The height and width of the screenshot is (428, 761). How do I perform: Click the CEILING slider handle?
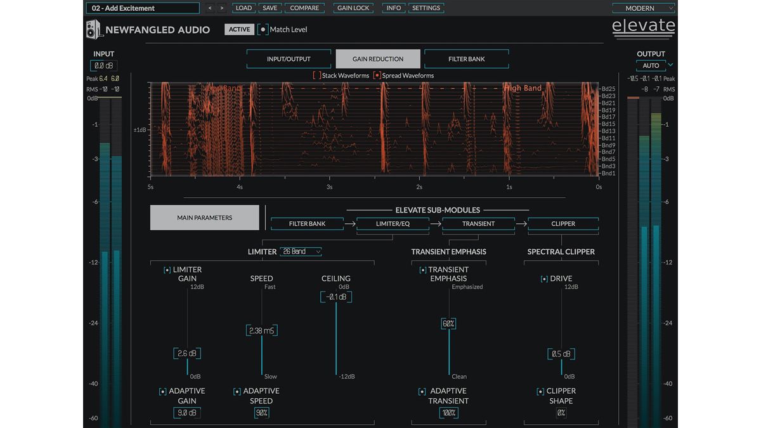pyautogui.click(x=336, y=297)
